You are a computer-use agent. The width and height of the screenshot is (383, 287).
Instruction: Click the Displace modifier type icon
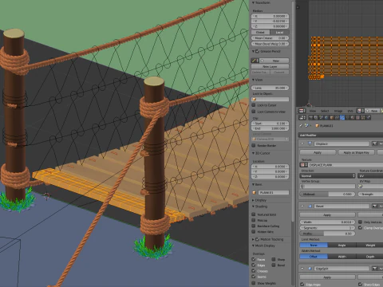point(310,143)
